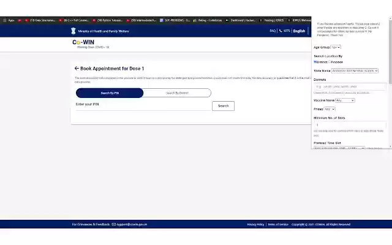Open the Prices dropdown

pyautogui.click(x=330, y=109)
